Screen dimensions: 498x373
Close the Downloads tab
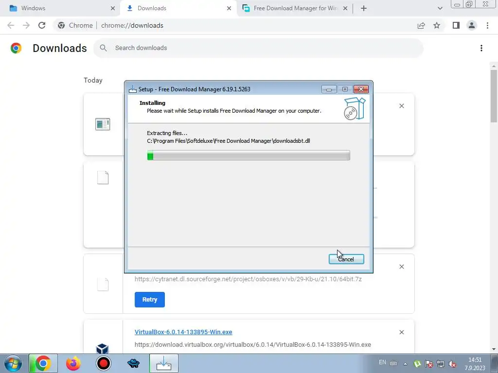click(x=229, y=8)
